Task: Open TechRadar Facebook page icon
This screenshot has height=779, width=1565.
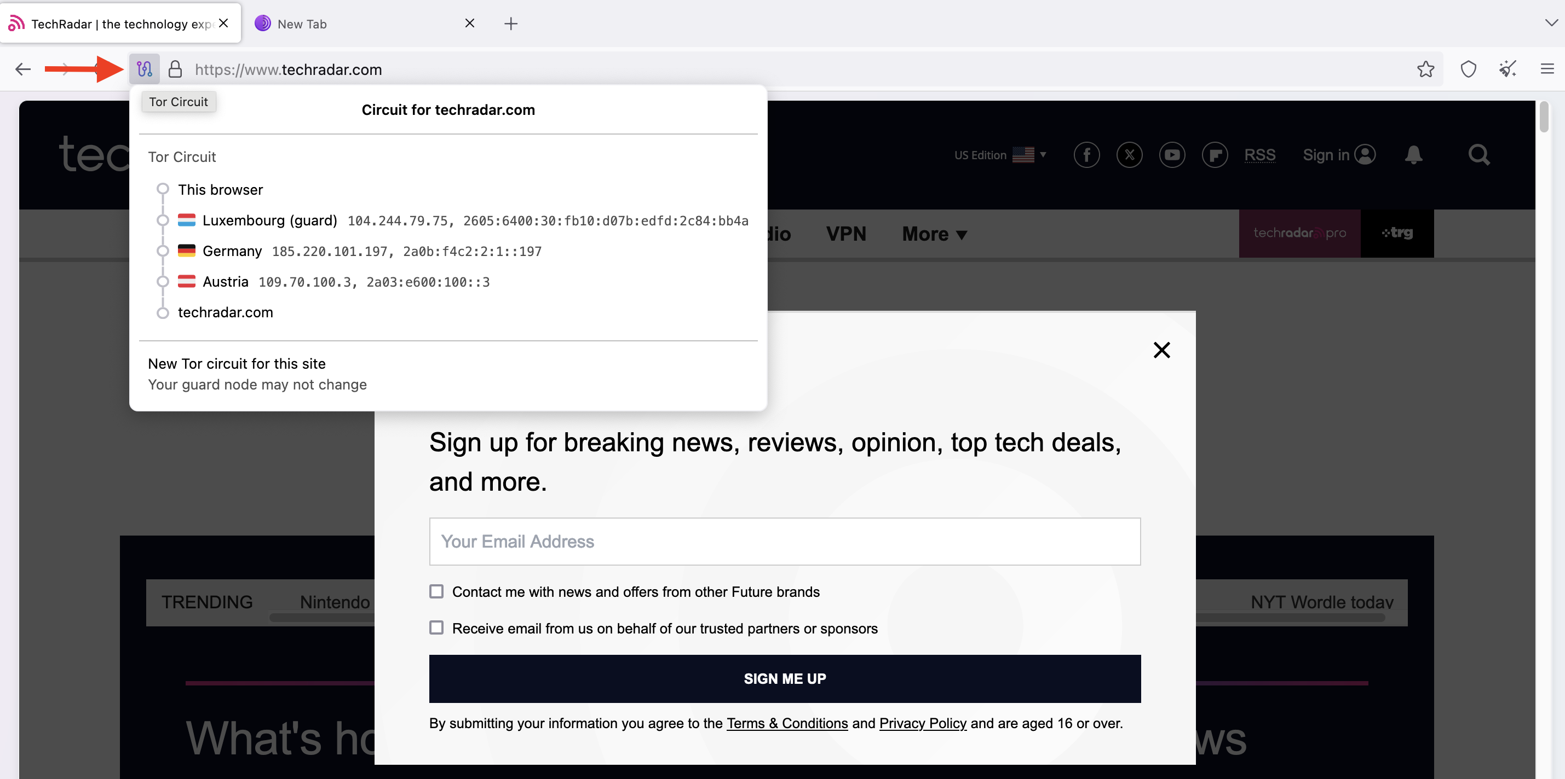Action: tap(1087, 155)
